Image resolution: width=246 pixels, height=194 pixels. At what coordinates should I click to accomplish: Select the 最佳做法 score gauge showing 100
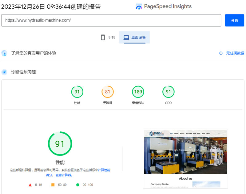138,92
